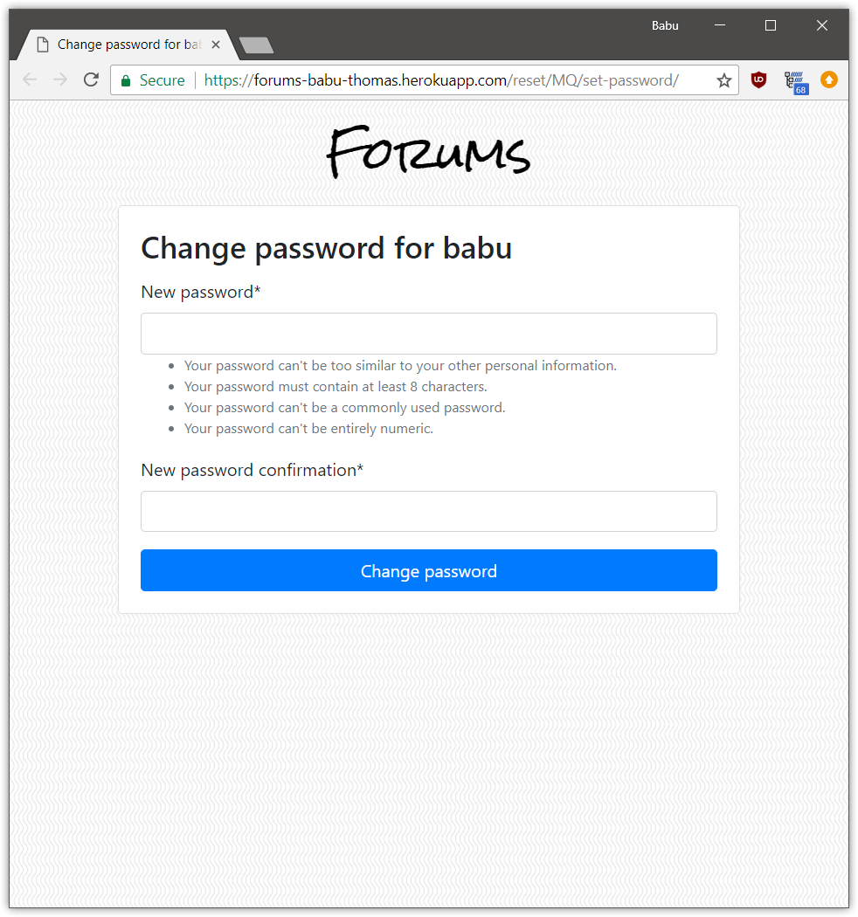The width and height of the screenshot is (858, 917).
Task: Click into the New password confirmation field
Action: pyautogui.click(x=428, y=511)
